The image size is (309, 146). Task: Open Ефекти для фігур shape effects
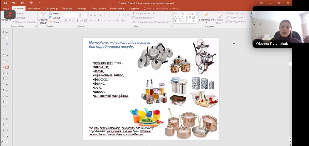236,22
